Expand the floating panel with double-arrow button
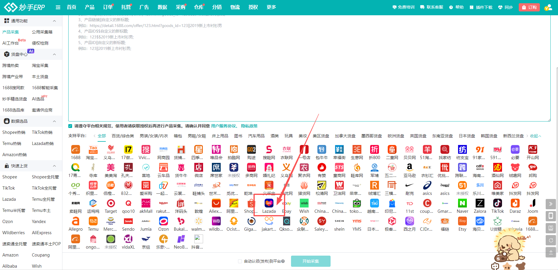Viewport: 558px width, 270px height. click(x=551, y=204)
